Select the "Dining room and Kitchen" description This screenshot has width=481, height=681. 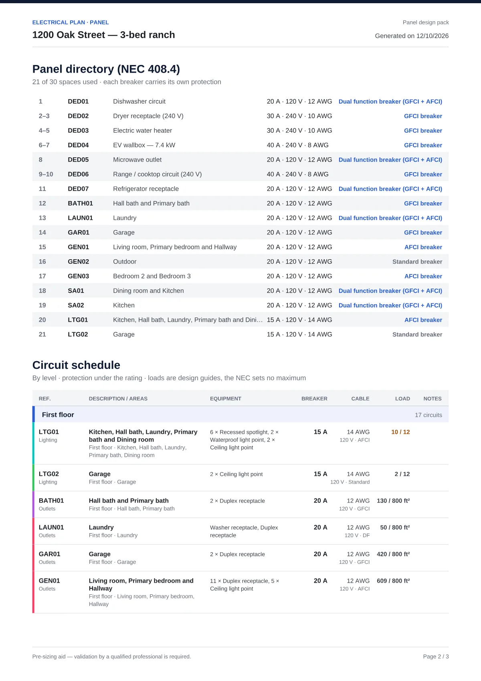coord(148,291)
